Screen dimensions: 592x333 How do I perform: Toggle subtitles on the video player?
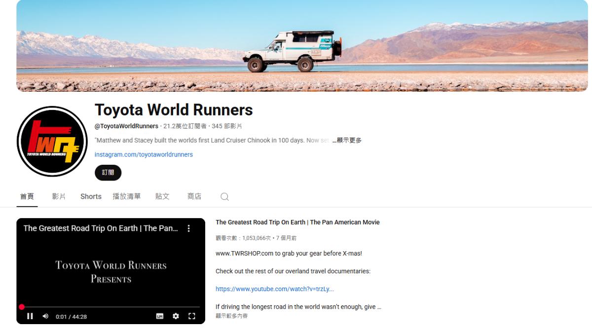click(x=160, y=316)
